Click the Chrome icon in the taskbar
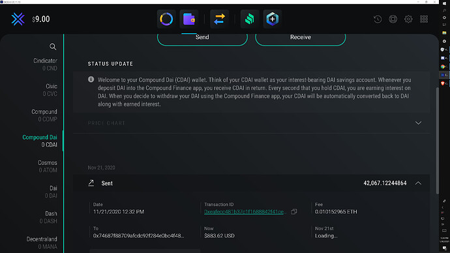This screenshot has height=253, width=450. 443,67
